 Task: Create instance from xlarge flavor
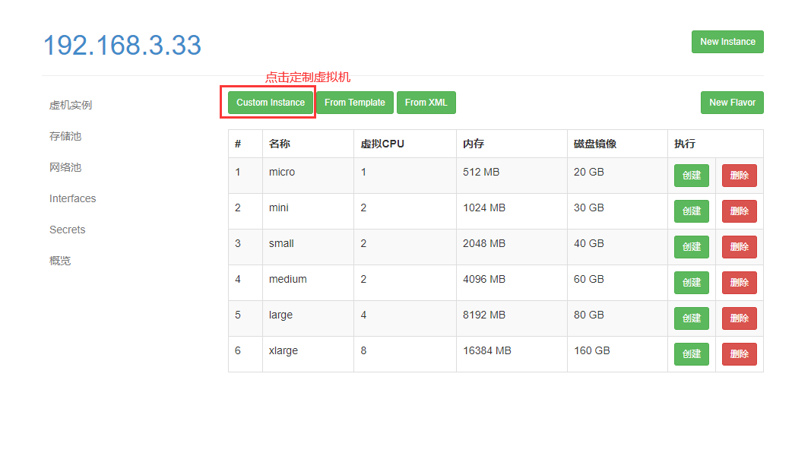click(691, 354)
